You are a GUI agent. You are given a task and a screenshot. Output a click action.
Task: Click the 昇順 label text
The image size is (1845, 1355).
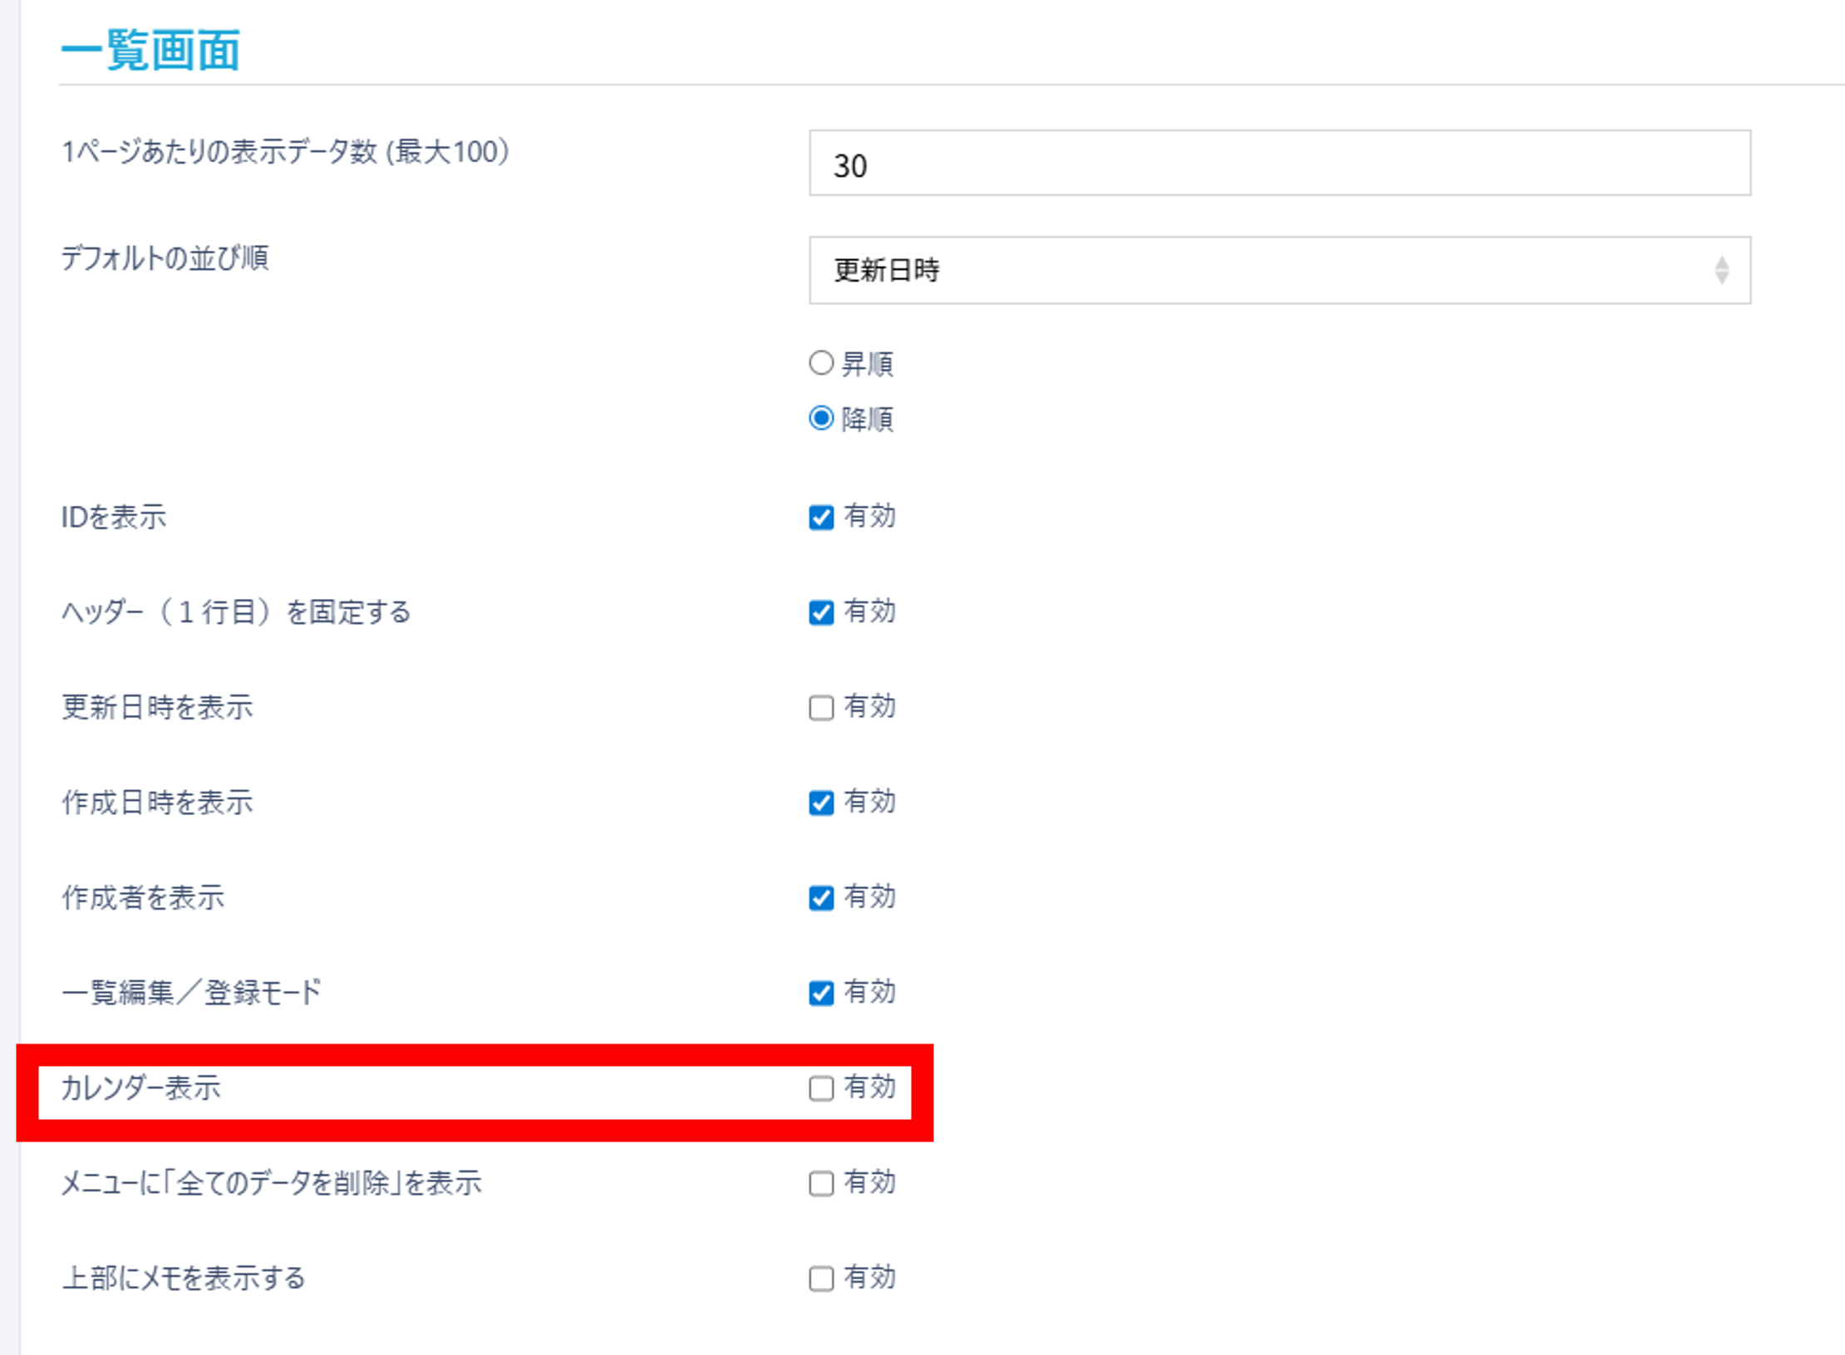(867, 364)
